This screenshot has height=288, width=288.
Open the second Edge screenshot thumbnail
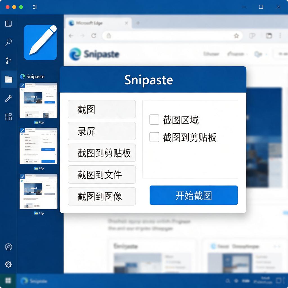coord(39,146)
